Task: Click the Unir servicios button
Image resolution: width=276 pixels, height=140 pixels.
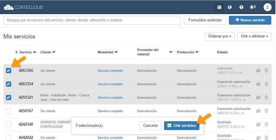Action: pyautogui.click(x=181, y=126)
